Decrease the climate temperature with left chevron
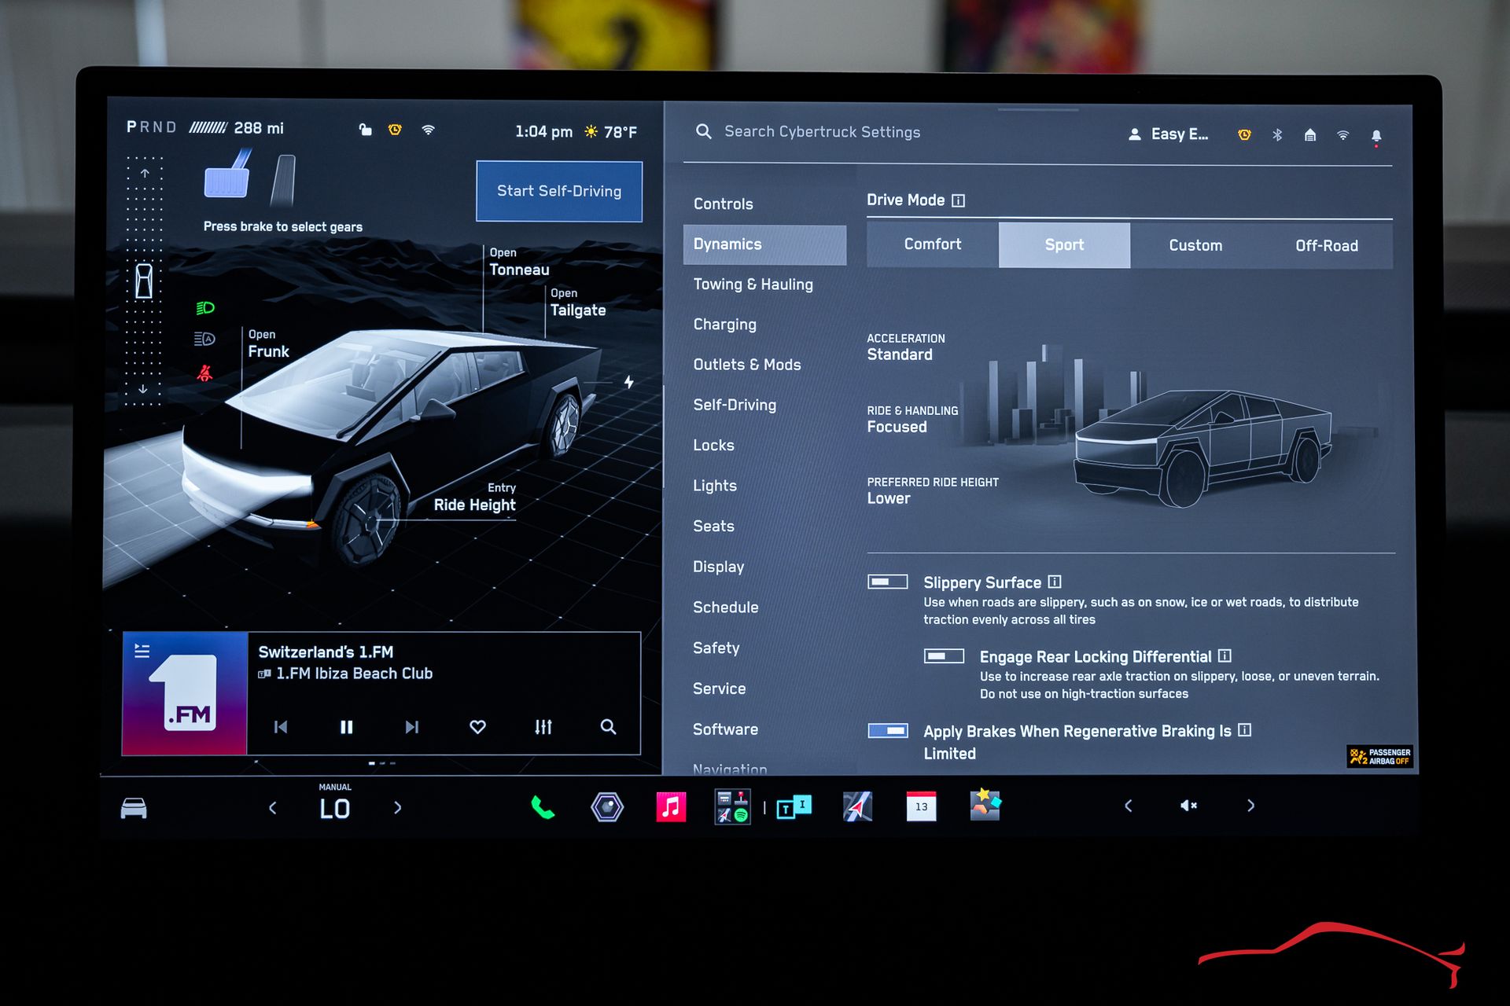1510x1006 pixels. click(x=273, y=807)
